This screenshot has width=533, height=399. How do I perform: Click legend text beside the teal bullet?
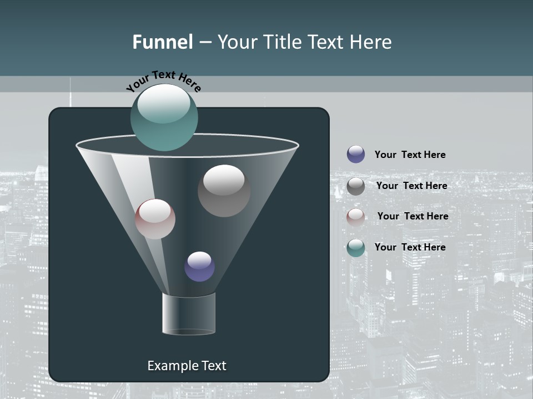pos(410,247)
